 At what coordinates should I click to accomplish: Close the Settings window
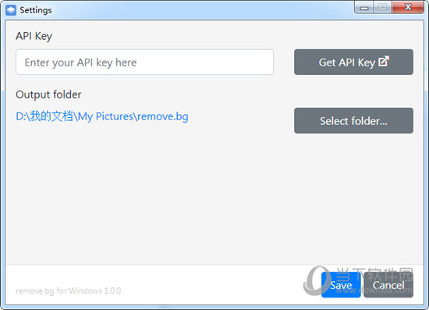[408, 7]
